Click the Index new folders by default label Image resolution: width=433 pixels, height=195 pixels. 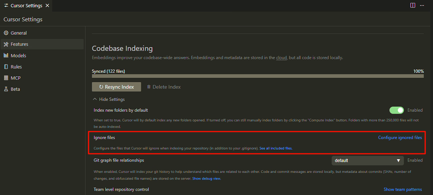[x=121, y=110]
